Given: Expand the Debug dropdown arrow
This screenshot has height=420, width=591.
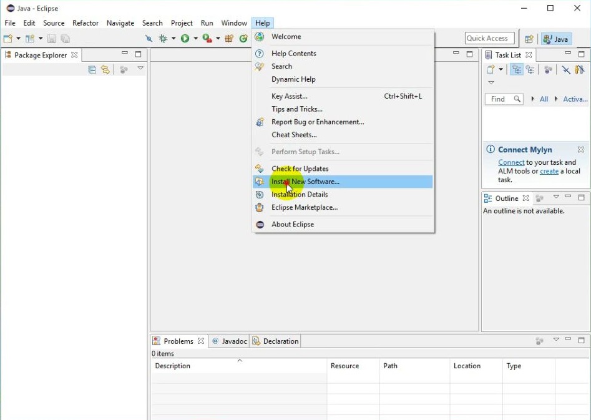Looking at the screenshot, I should pyautogui.click(x=173, y=39).
